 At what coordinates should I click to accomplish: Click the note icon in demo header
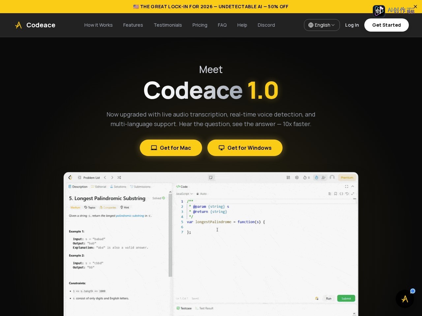[x=211, y=177]
